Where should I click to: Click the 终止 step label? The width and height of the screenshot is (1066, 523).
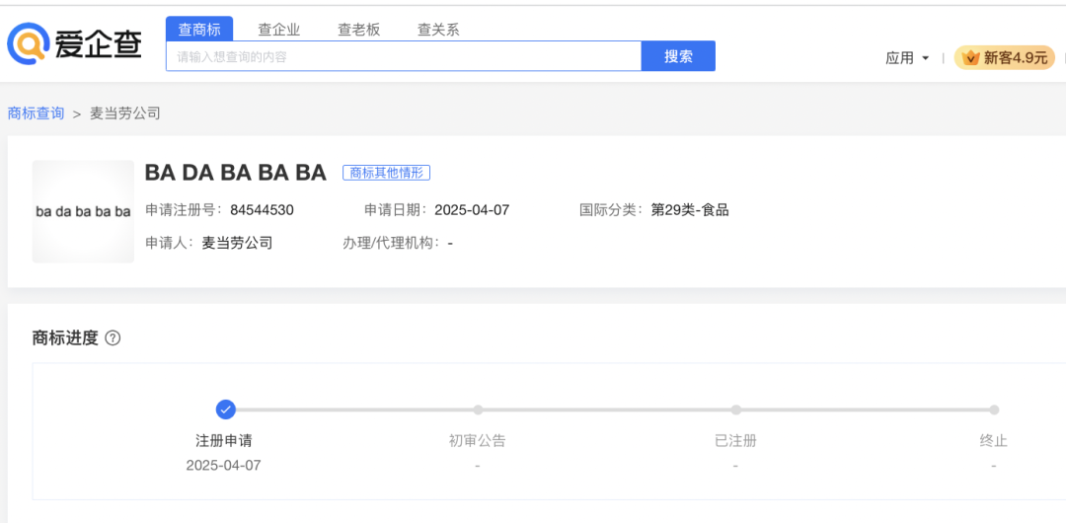click(x=994, y=441)
